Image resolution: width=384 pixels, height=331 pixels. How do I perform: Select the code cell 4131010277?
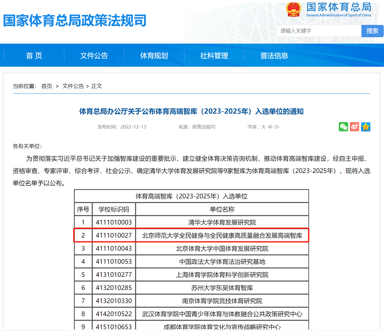point(114,275)
